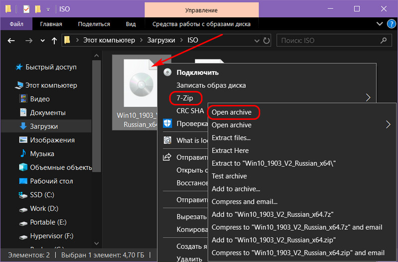Click Загрузки in the address breadcrumb
The image size is (398, 262).
tap(161, 40)
